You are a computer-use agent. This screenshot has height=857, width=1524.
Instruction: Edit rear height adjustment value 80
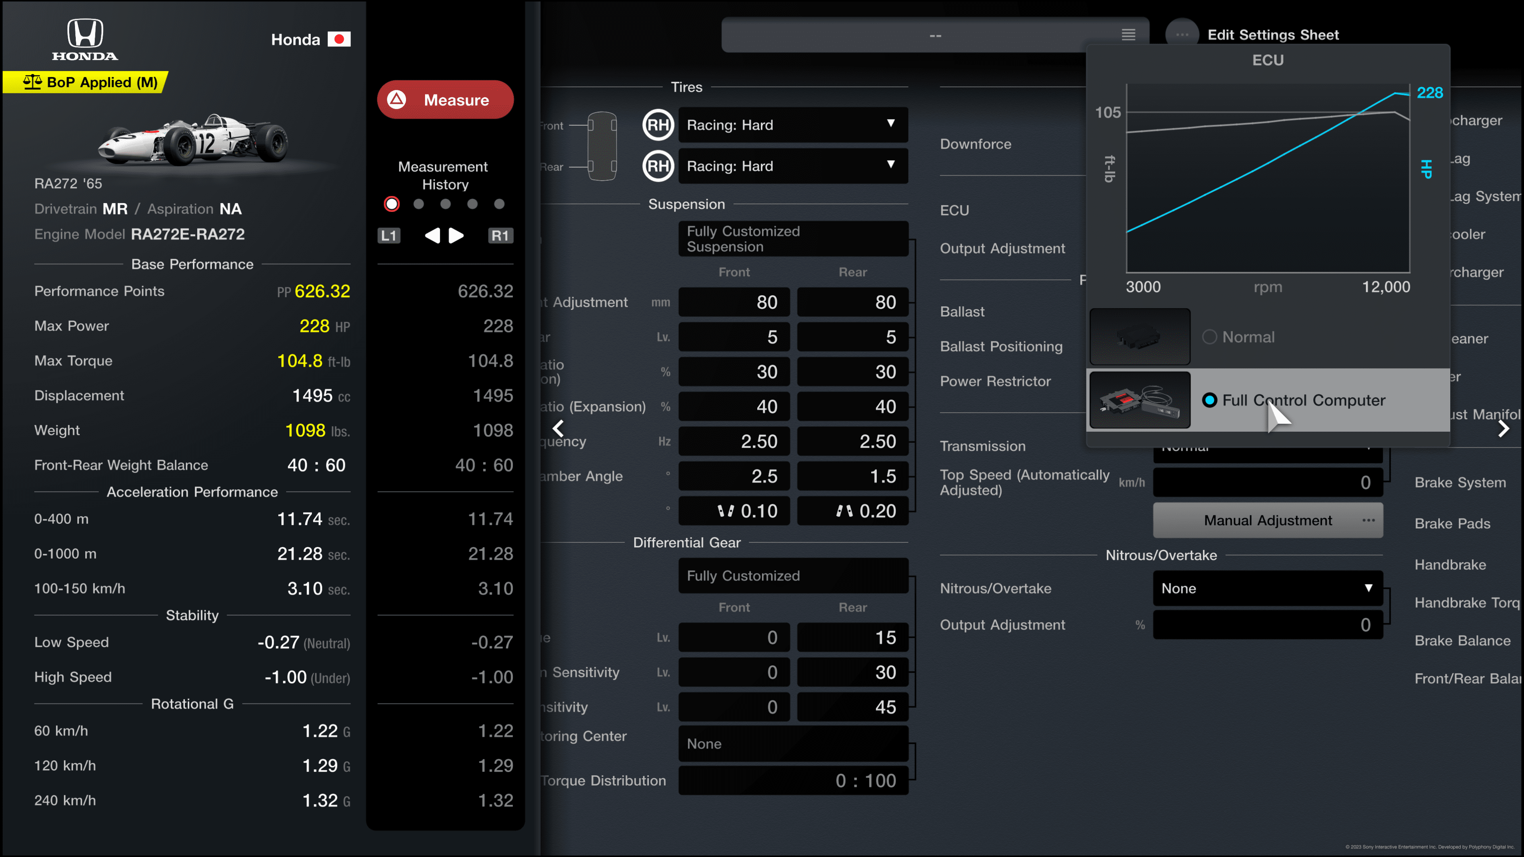(x=852, y=302)
